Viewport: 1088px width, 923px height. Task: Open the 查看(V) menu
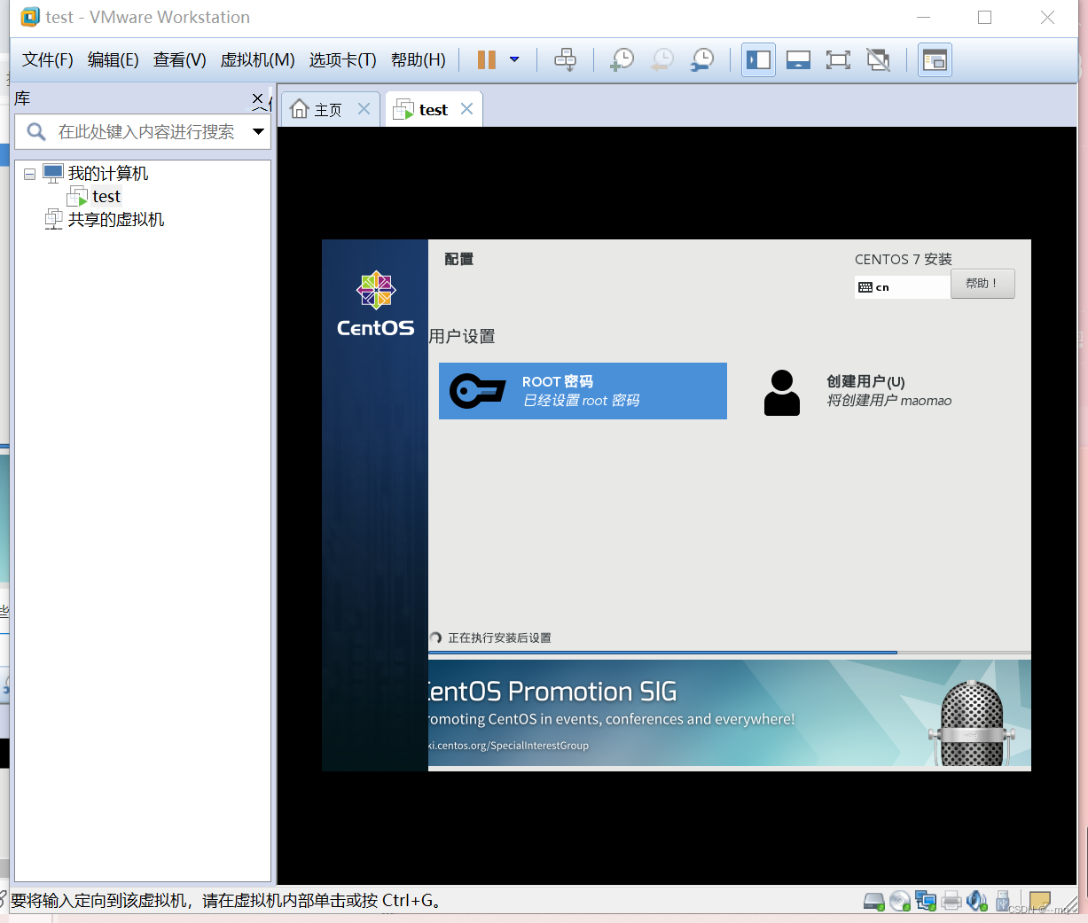tap(179, 59)
